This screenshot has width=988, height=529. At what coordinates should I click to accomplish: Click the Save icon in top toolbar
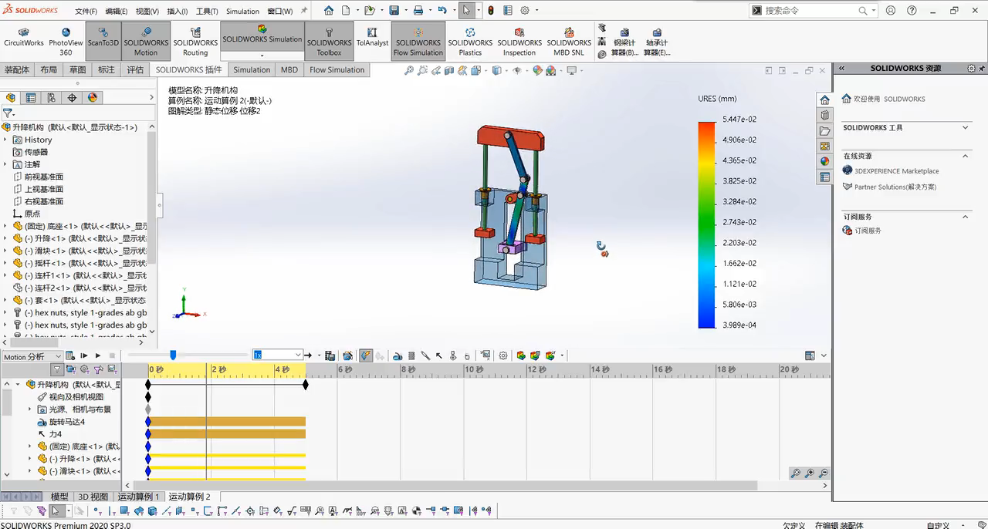pyautogui.click(x=394, y=11)
